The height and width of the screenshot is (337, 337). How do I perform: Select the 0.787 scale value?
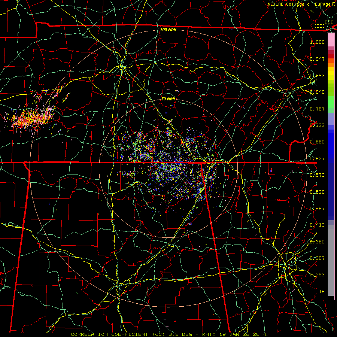[317, 109]
